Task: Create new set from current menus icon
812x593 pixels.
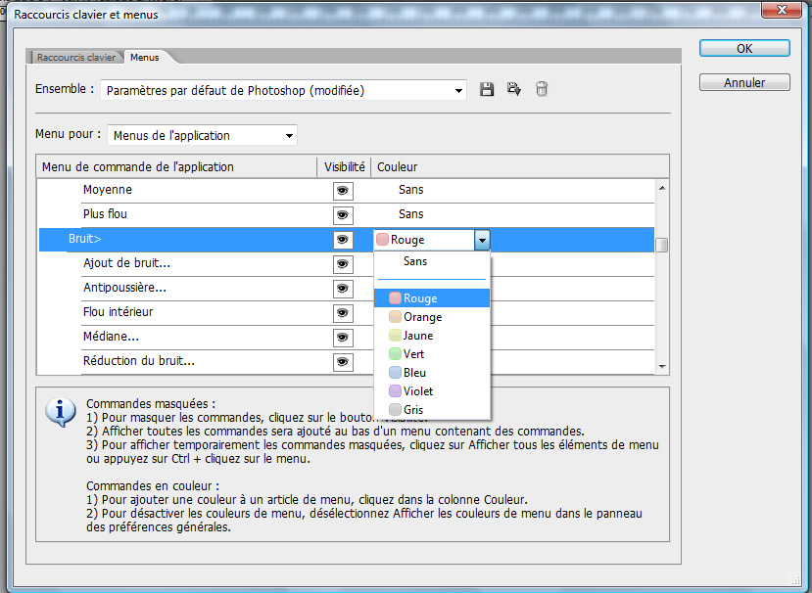Action: coord(513,89)
